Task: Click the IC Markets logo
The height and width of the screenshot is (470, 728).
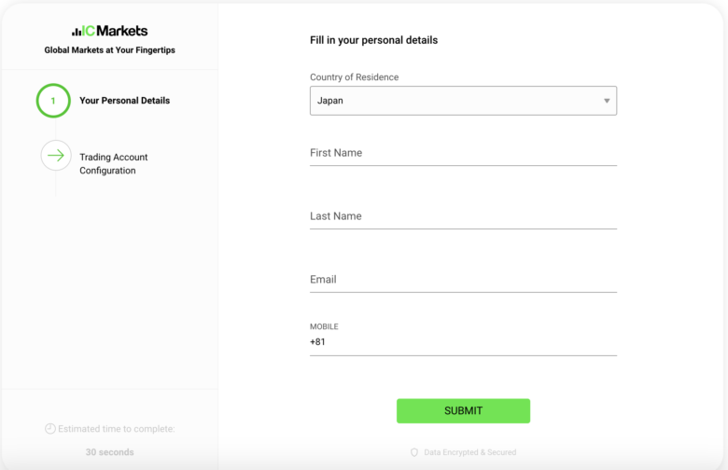Action: (x=109, y=31)
